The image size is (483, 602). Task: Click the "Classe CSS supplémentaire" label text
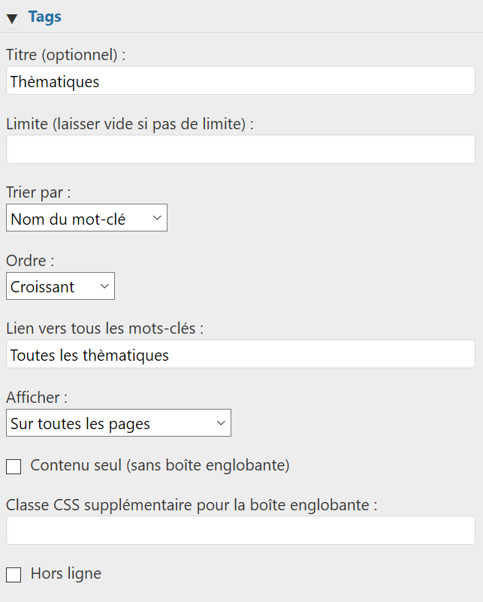[192, 504]
